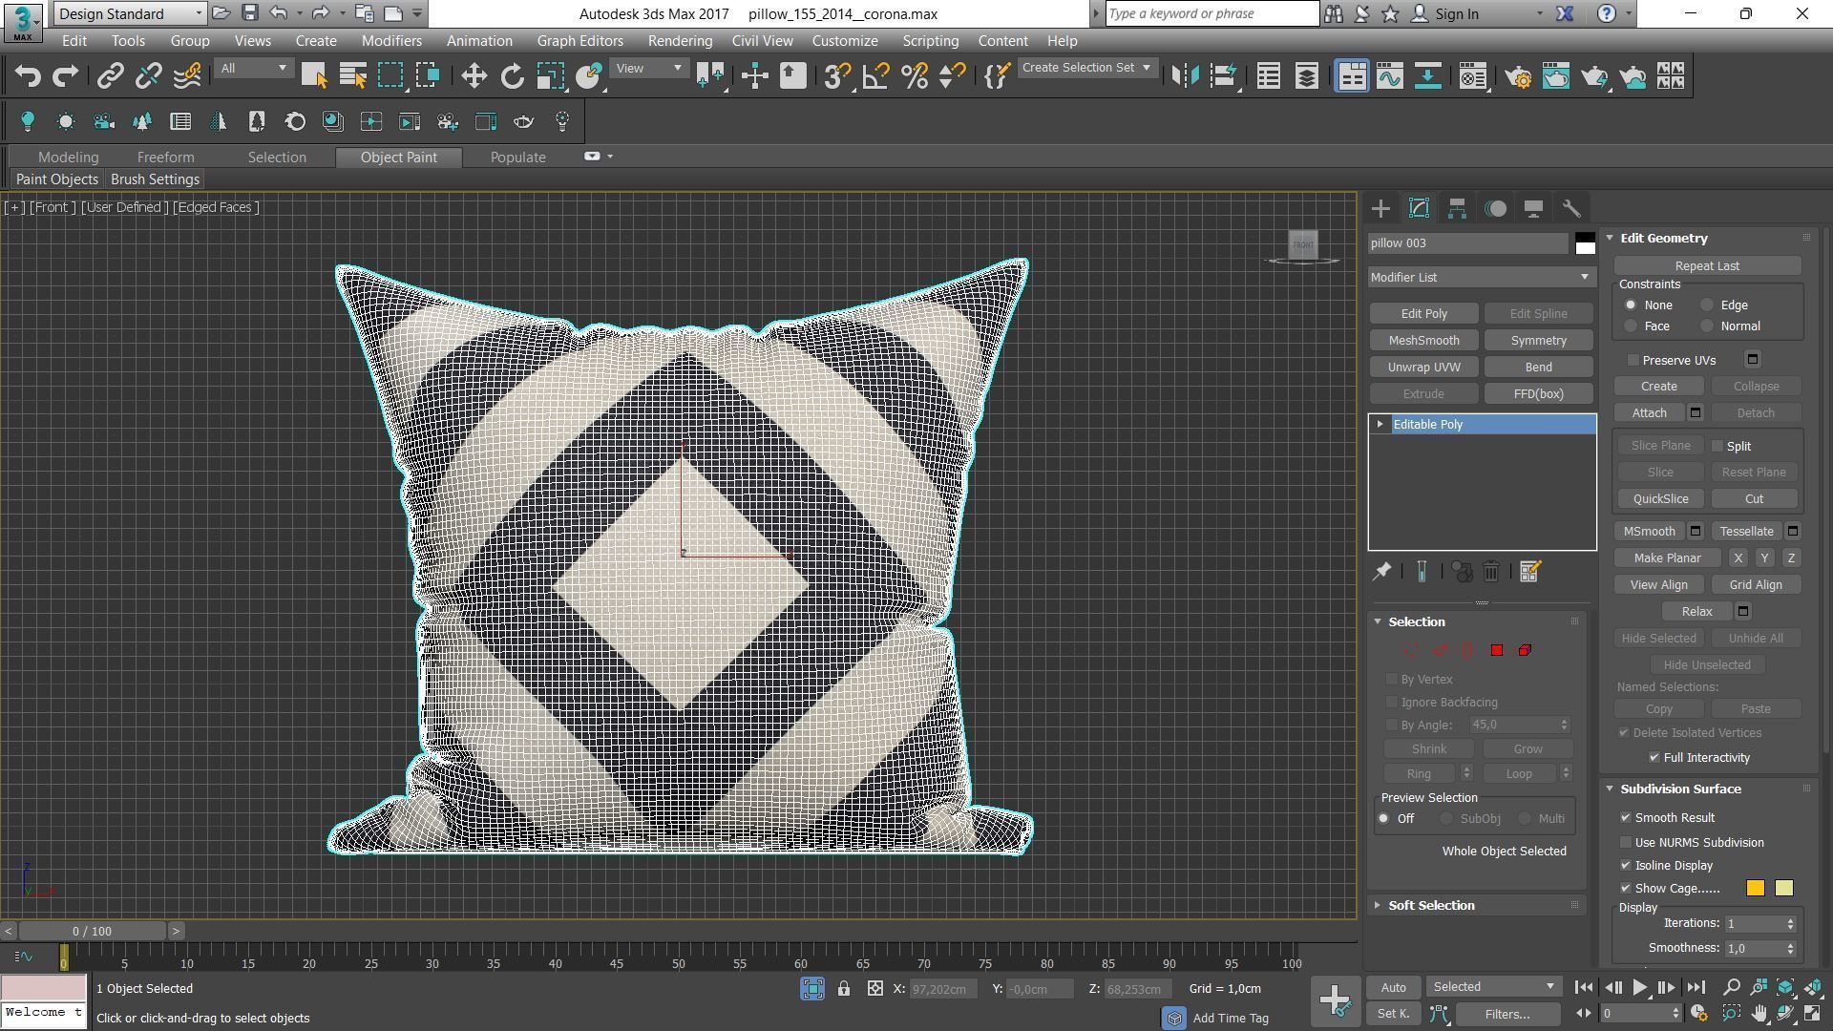This screenshot has width=1833, height=1031.
Task: Toggle the 3D Snaps icon
Action: click(837, 76)
